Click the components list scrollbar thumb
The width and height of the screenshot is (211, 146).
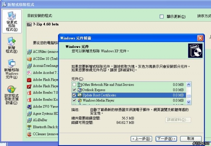(189, 96)
